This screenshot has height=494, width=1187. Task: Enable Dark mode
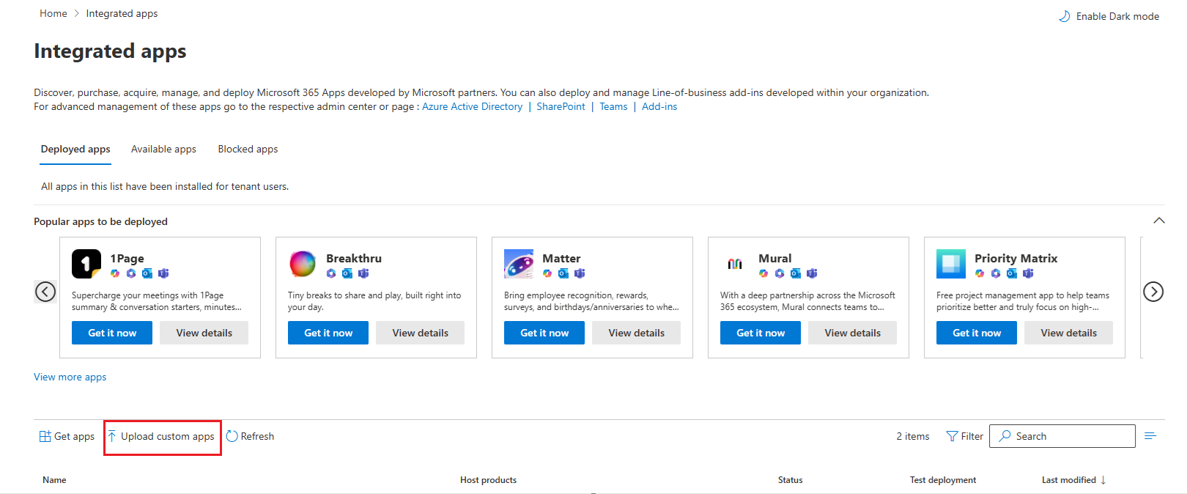(1109, 16)
